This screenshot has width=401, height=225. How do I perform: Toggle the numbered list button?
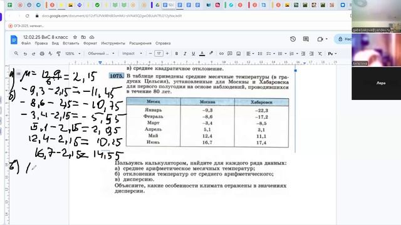point(292,54)
